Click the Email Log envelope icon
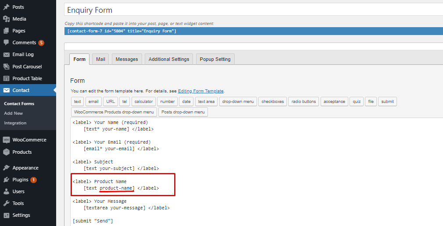The image size is (443, 226). point(6,55)
